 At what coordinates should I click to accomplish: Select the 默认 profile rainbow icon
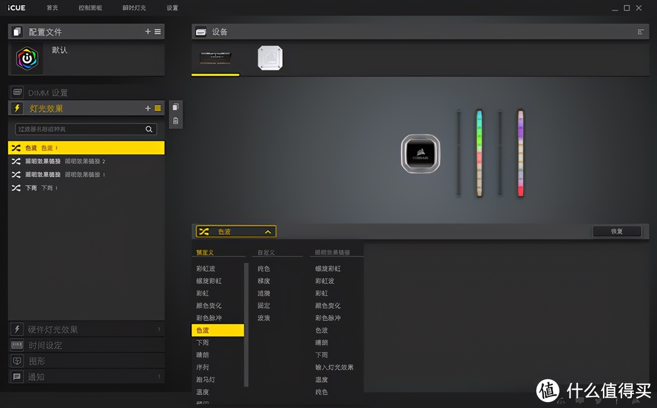(x=27, y=59)
